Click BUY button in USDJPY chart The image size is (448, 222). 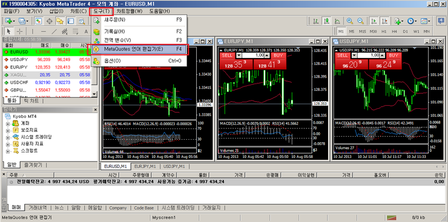[394, 56]
